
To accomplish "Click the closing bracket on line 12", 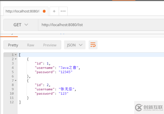I will (20, 102).
